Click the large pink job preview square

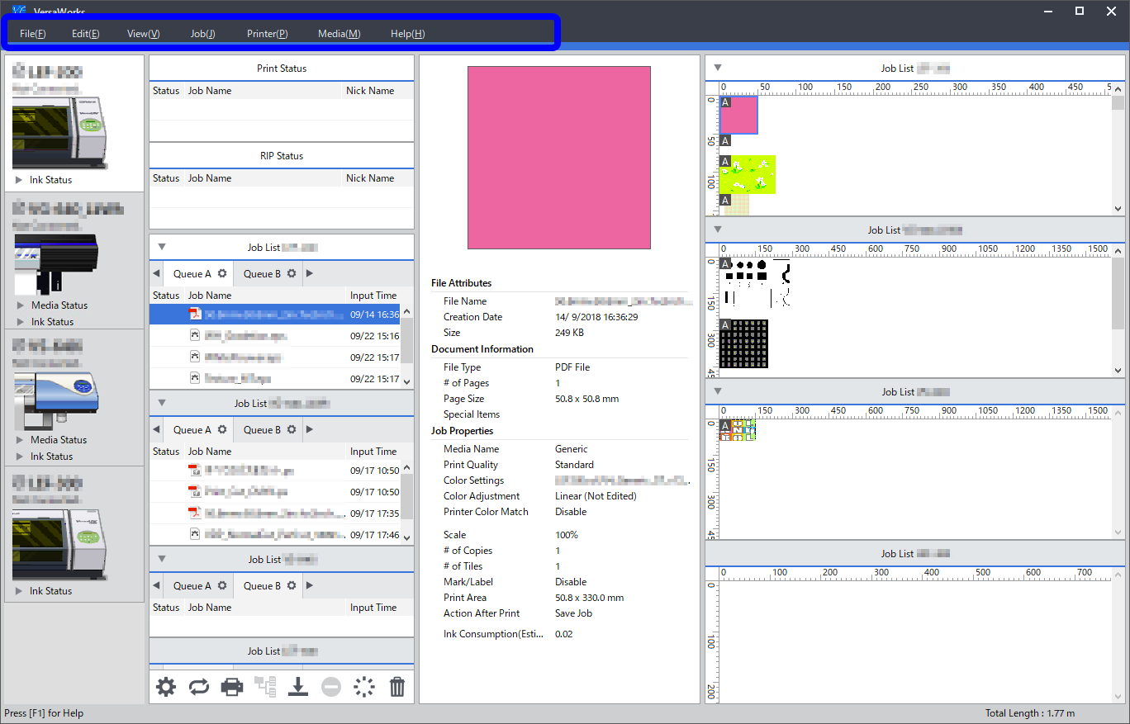559,158
